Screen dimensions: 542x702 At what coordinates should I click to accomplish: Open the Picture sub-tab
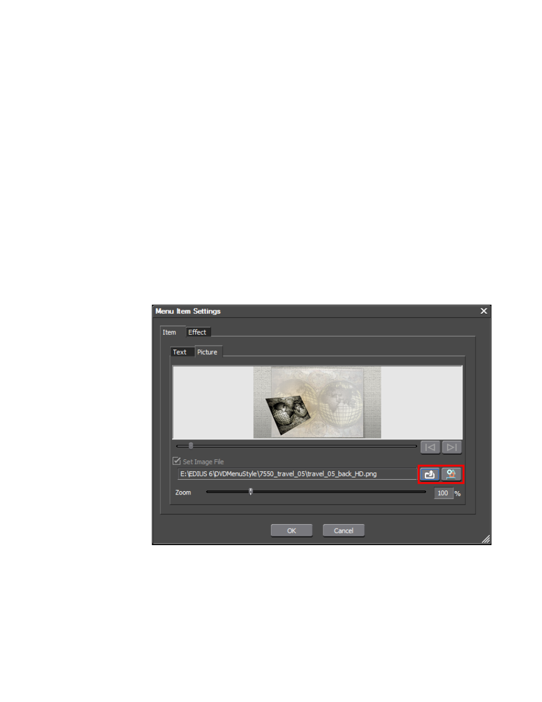pos(208,352)
